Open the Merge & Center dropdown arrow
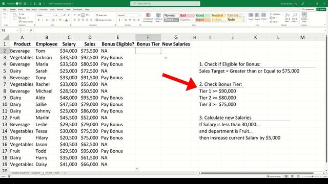 pyautogui.click(x=114, y=20)
